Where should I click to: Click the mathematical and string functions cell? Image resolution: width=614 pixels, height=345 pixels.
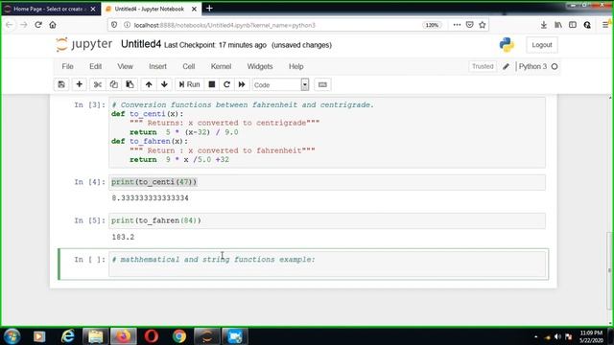pos(327,264)
